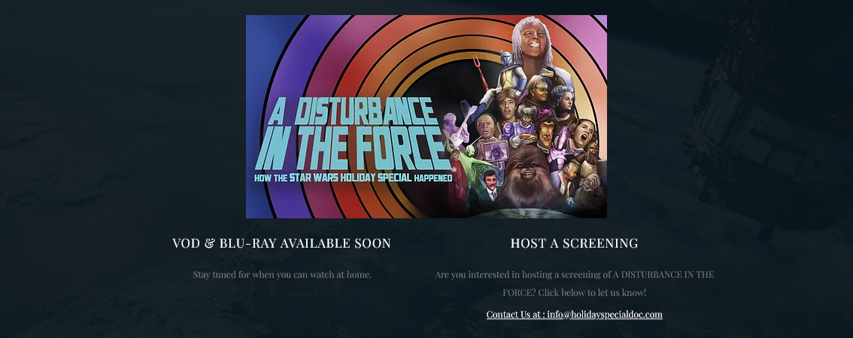Image resolution: width=853 pixels, height=338 pixels.
Task: Select the VOD & Blu-ray Available Soon heading
Action: click(282, 243)
